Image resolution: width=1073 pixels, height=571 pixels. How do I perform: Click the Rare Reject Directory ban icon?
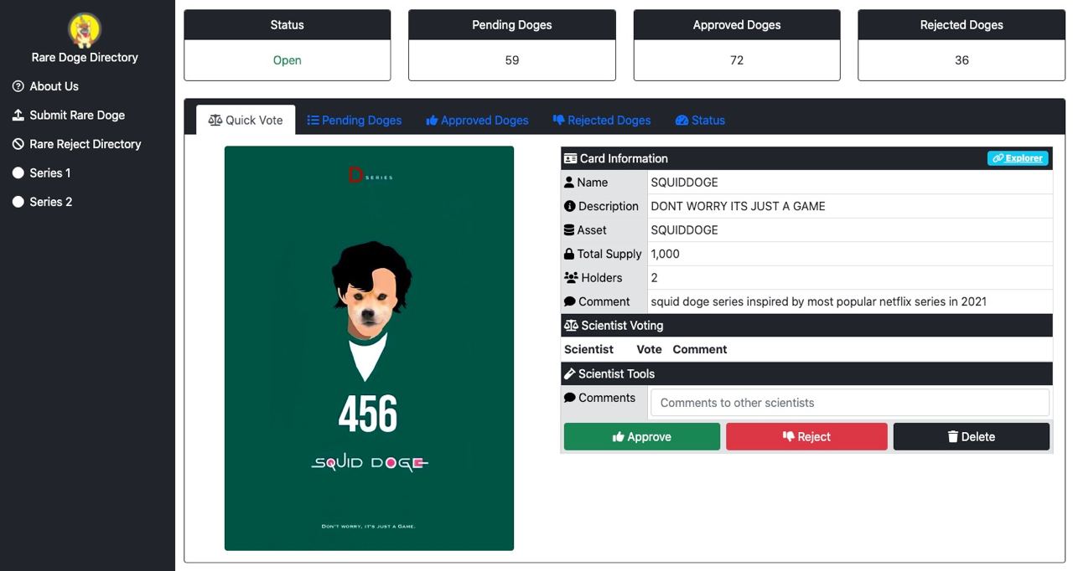[x=18, y=144]
